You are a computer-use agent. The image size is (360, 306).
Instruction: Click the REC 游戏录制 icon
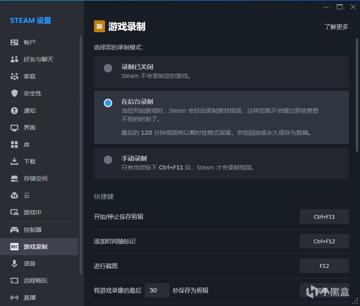14,247
